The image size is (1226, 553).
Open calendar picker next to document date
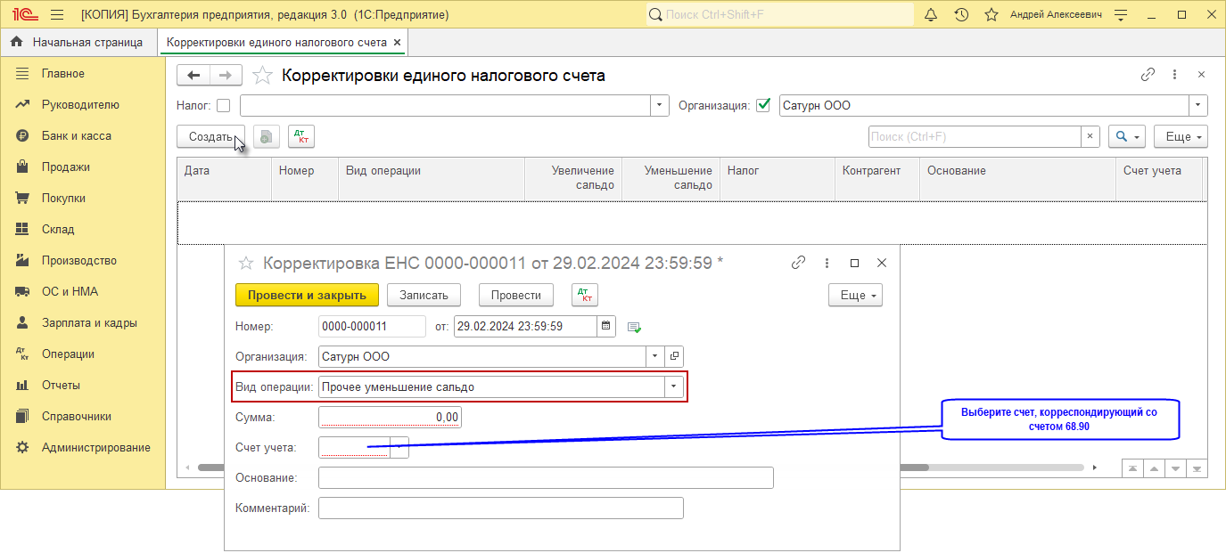tap(606, 327)
